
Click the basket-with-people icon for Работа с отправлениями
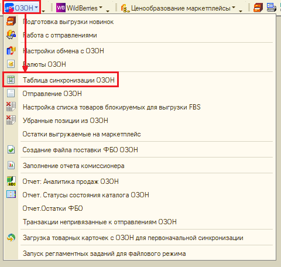(11, 35)
